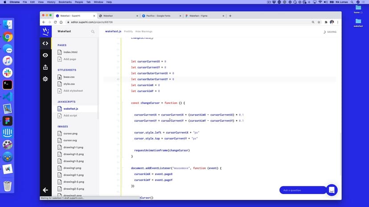Open the base.css stylesheet
Image resolution: width=369 pixels, height=207 pixels.
(x=69, y=77)
